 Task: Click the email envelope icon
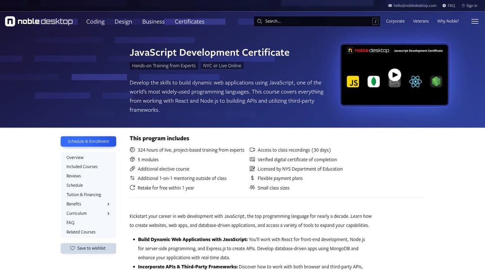390,5
